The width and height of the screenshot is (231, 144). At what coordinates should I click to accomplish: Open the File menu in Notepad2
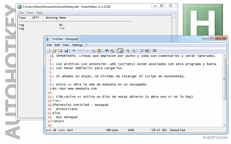point(49,45)
